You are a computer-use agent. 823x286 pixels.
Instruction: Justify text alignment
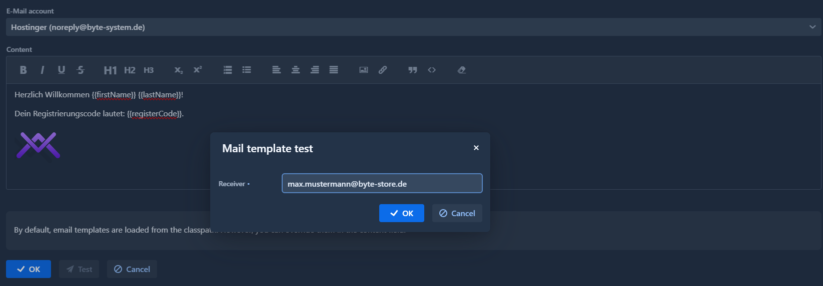click(334, 70)
